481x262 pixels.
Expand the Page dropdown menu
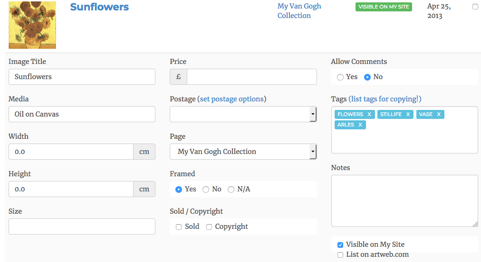(x=243, y=152)
